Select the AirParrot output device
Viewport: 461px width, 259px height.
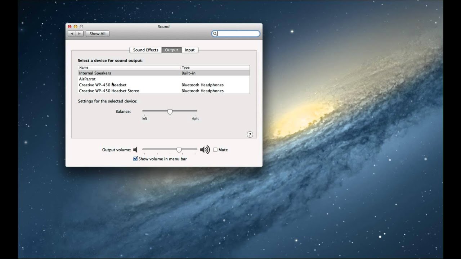(x=164, y=79)
